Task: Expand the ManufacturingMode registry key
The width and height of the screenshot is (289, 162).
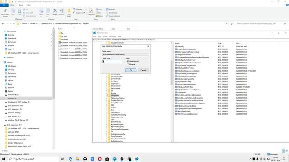Action: (107, 139)
